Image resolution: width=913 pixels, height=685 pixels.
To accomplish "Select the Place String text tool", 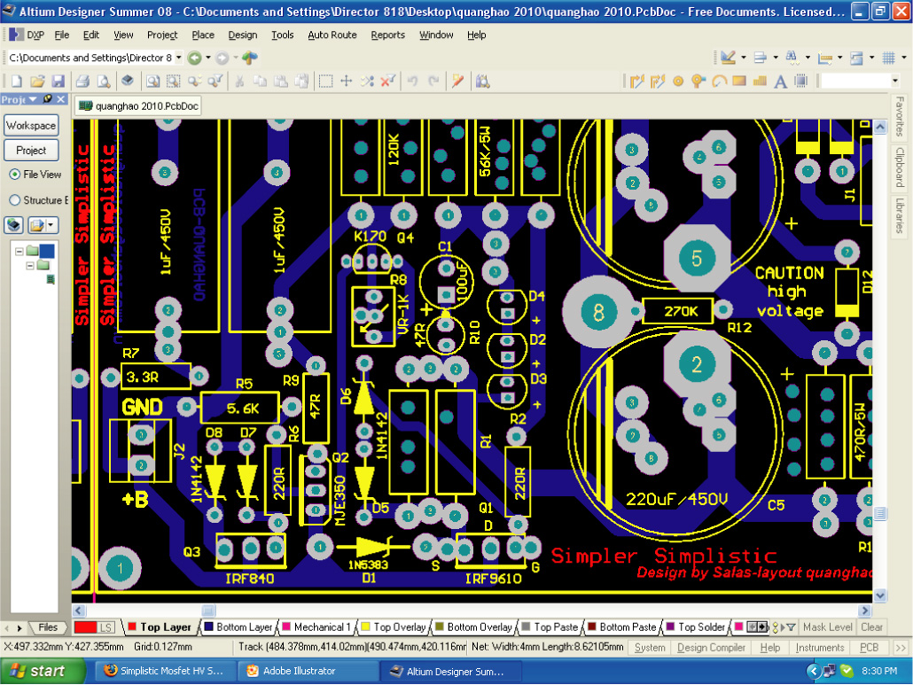I will click(x=780, y=82).
